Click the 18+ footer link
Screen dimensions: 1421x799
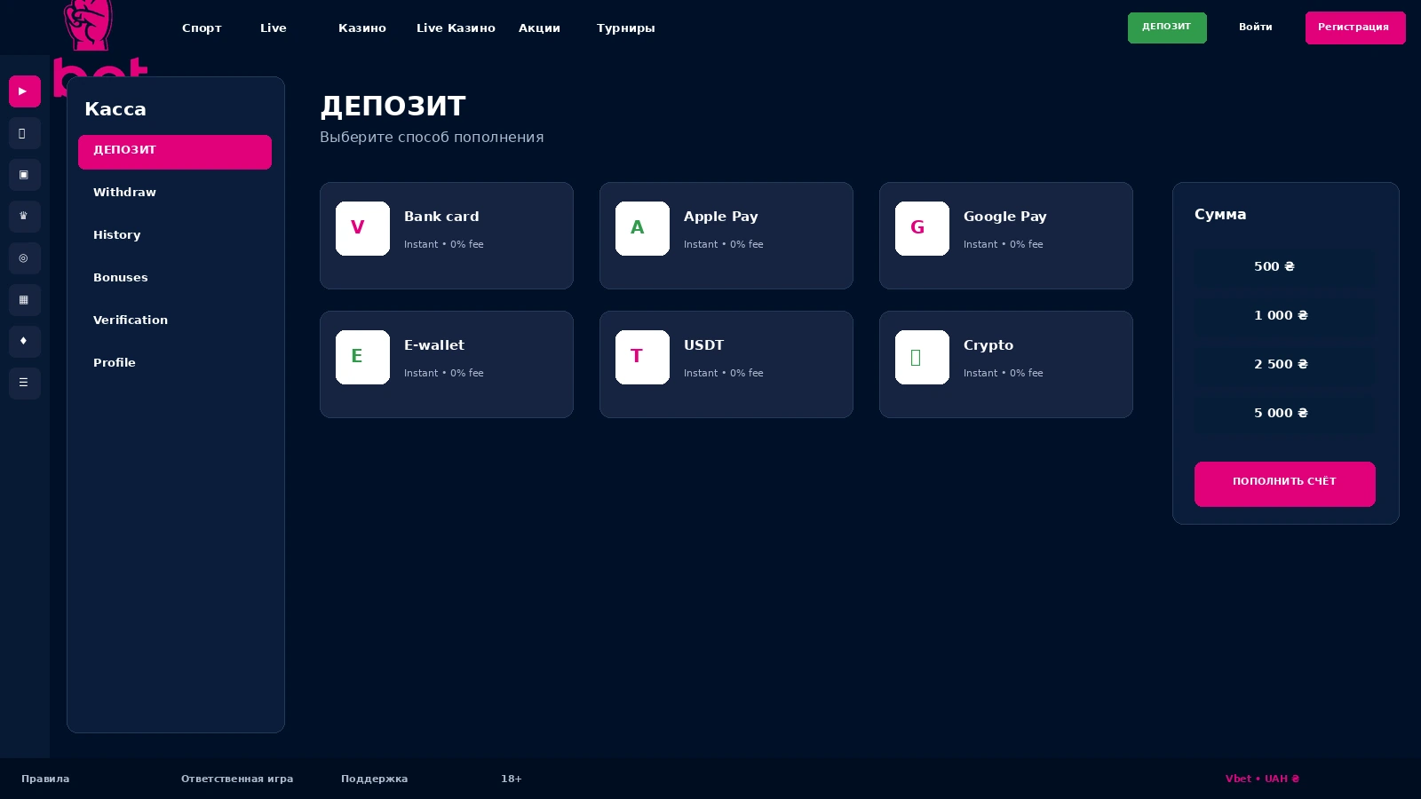512,779
